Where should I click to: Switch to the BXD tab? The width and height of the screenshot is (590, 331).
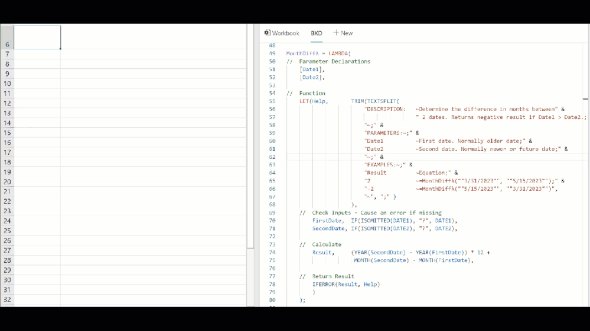(317, 33)
